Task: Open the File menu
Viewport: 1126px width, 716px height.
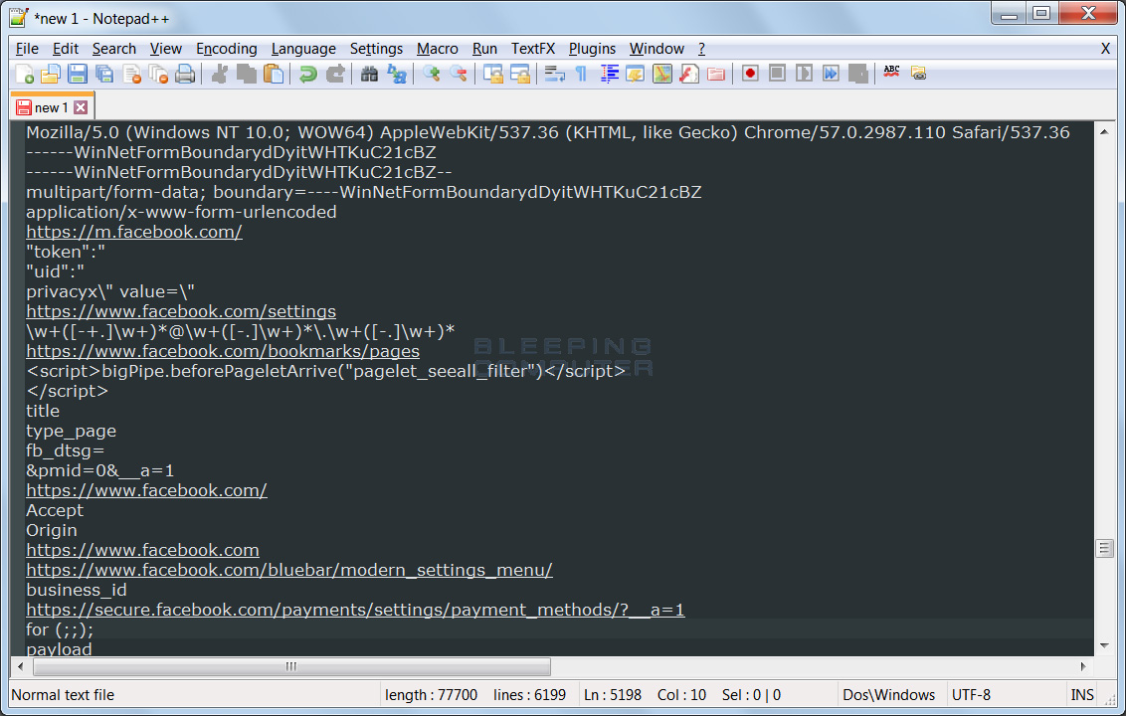Action: [x=27, y=48]
